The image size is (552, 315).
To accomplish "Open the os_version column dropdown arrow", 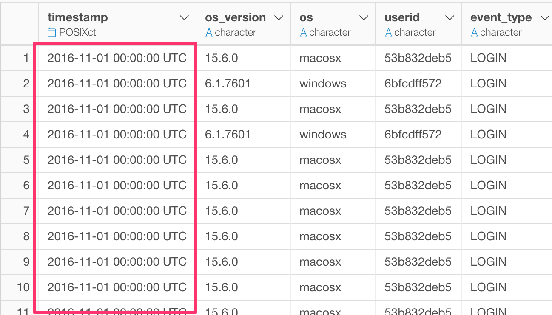I will pyautogui.click(x=279, y=18).
